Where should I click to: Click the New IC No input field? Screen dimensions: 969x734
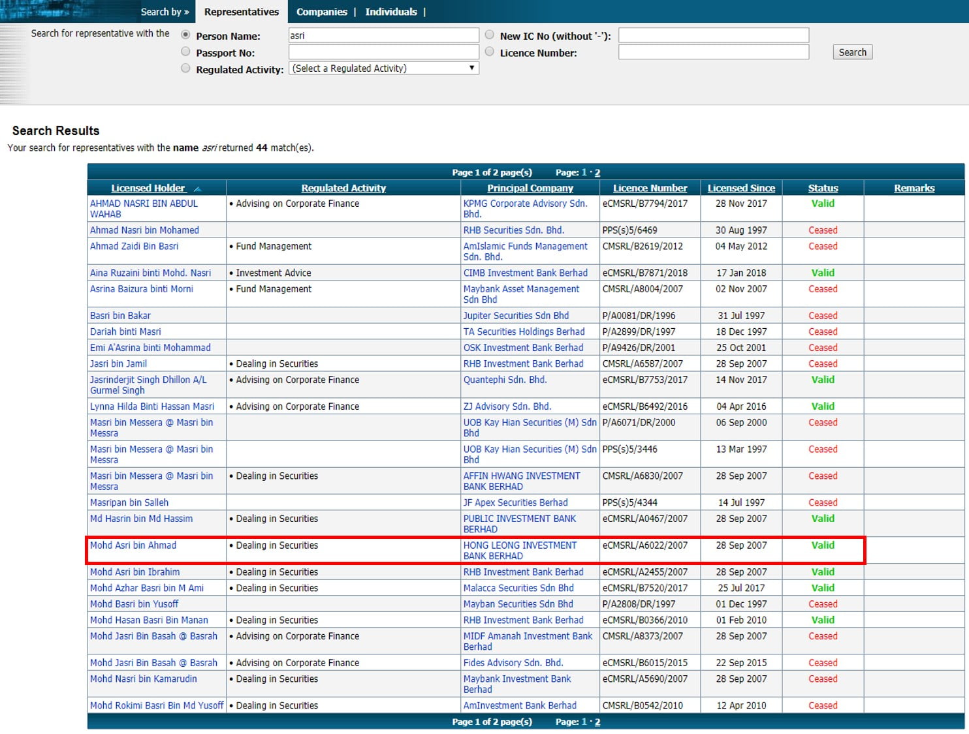pyautogui.click(x=714, y=35)
